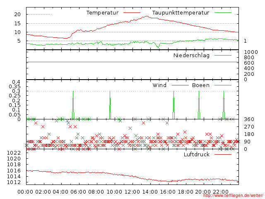Click the green line sample beside Niederschlag
This screenshot has width=265, height=199.
[223, 55]
